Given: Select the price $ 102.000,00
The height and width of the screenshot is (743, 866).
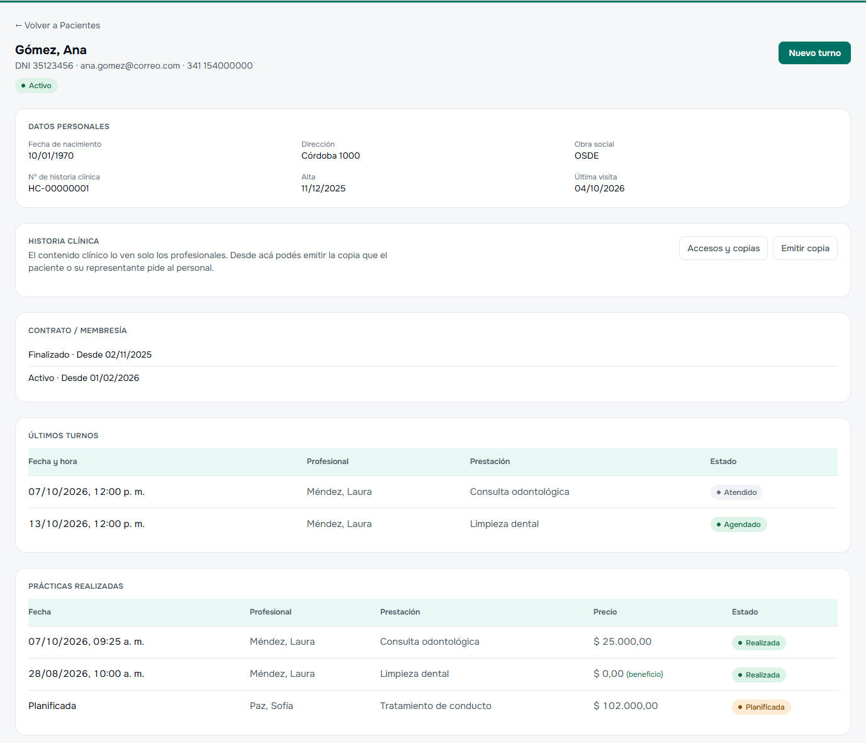Looking at the screenshot, I should click(x=626, y=706).
